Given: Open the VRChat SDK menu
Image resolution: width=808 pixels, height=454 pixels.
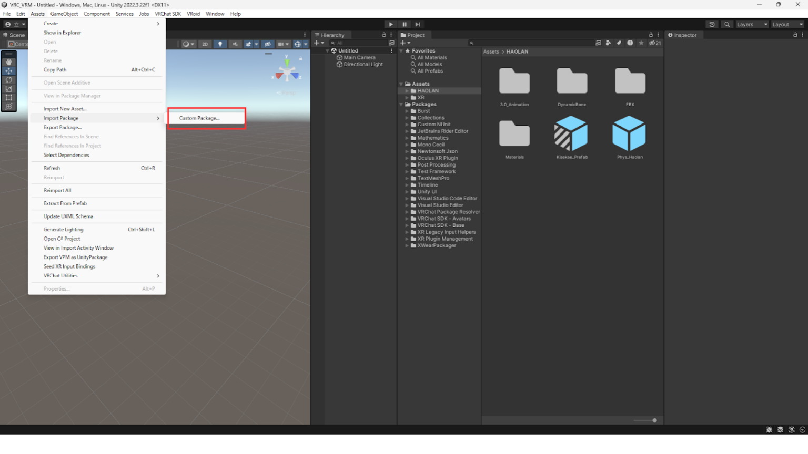Looking at the screenshot, I should click(x=167, y=14).
